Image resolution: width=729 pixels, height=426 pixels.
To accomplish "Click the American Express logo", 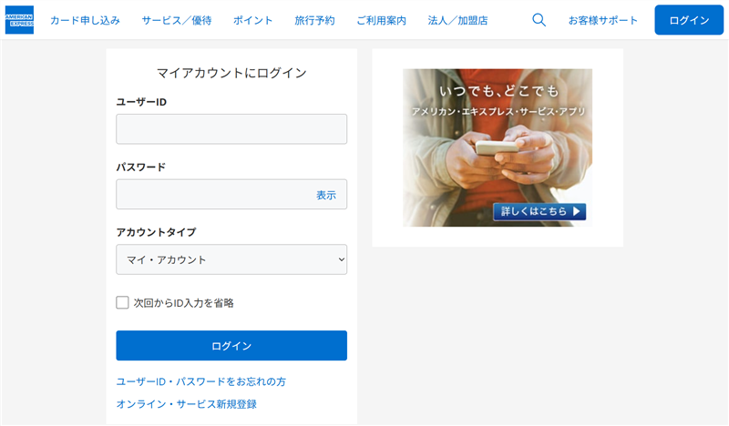I will click(19, 20).
